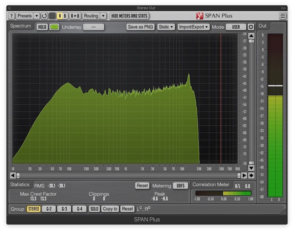This screenshot has height=232, width=294.
Task: Open the hamburger menu in the title bar
Action: (x=282, y=16)
